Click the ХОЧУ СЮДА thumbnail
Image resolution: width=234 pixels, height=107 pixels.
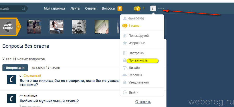pyautogui.click(x=8, y=26)
